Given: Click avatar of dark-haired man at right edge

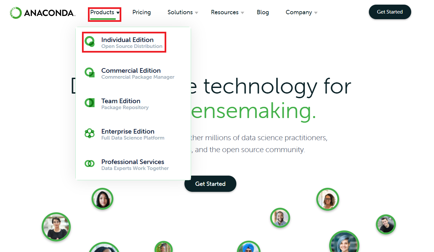Looking at the screenshot, I should 386,224.
